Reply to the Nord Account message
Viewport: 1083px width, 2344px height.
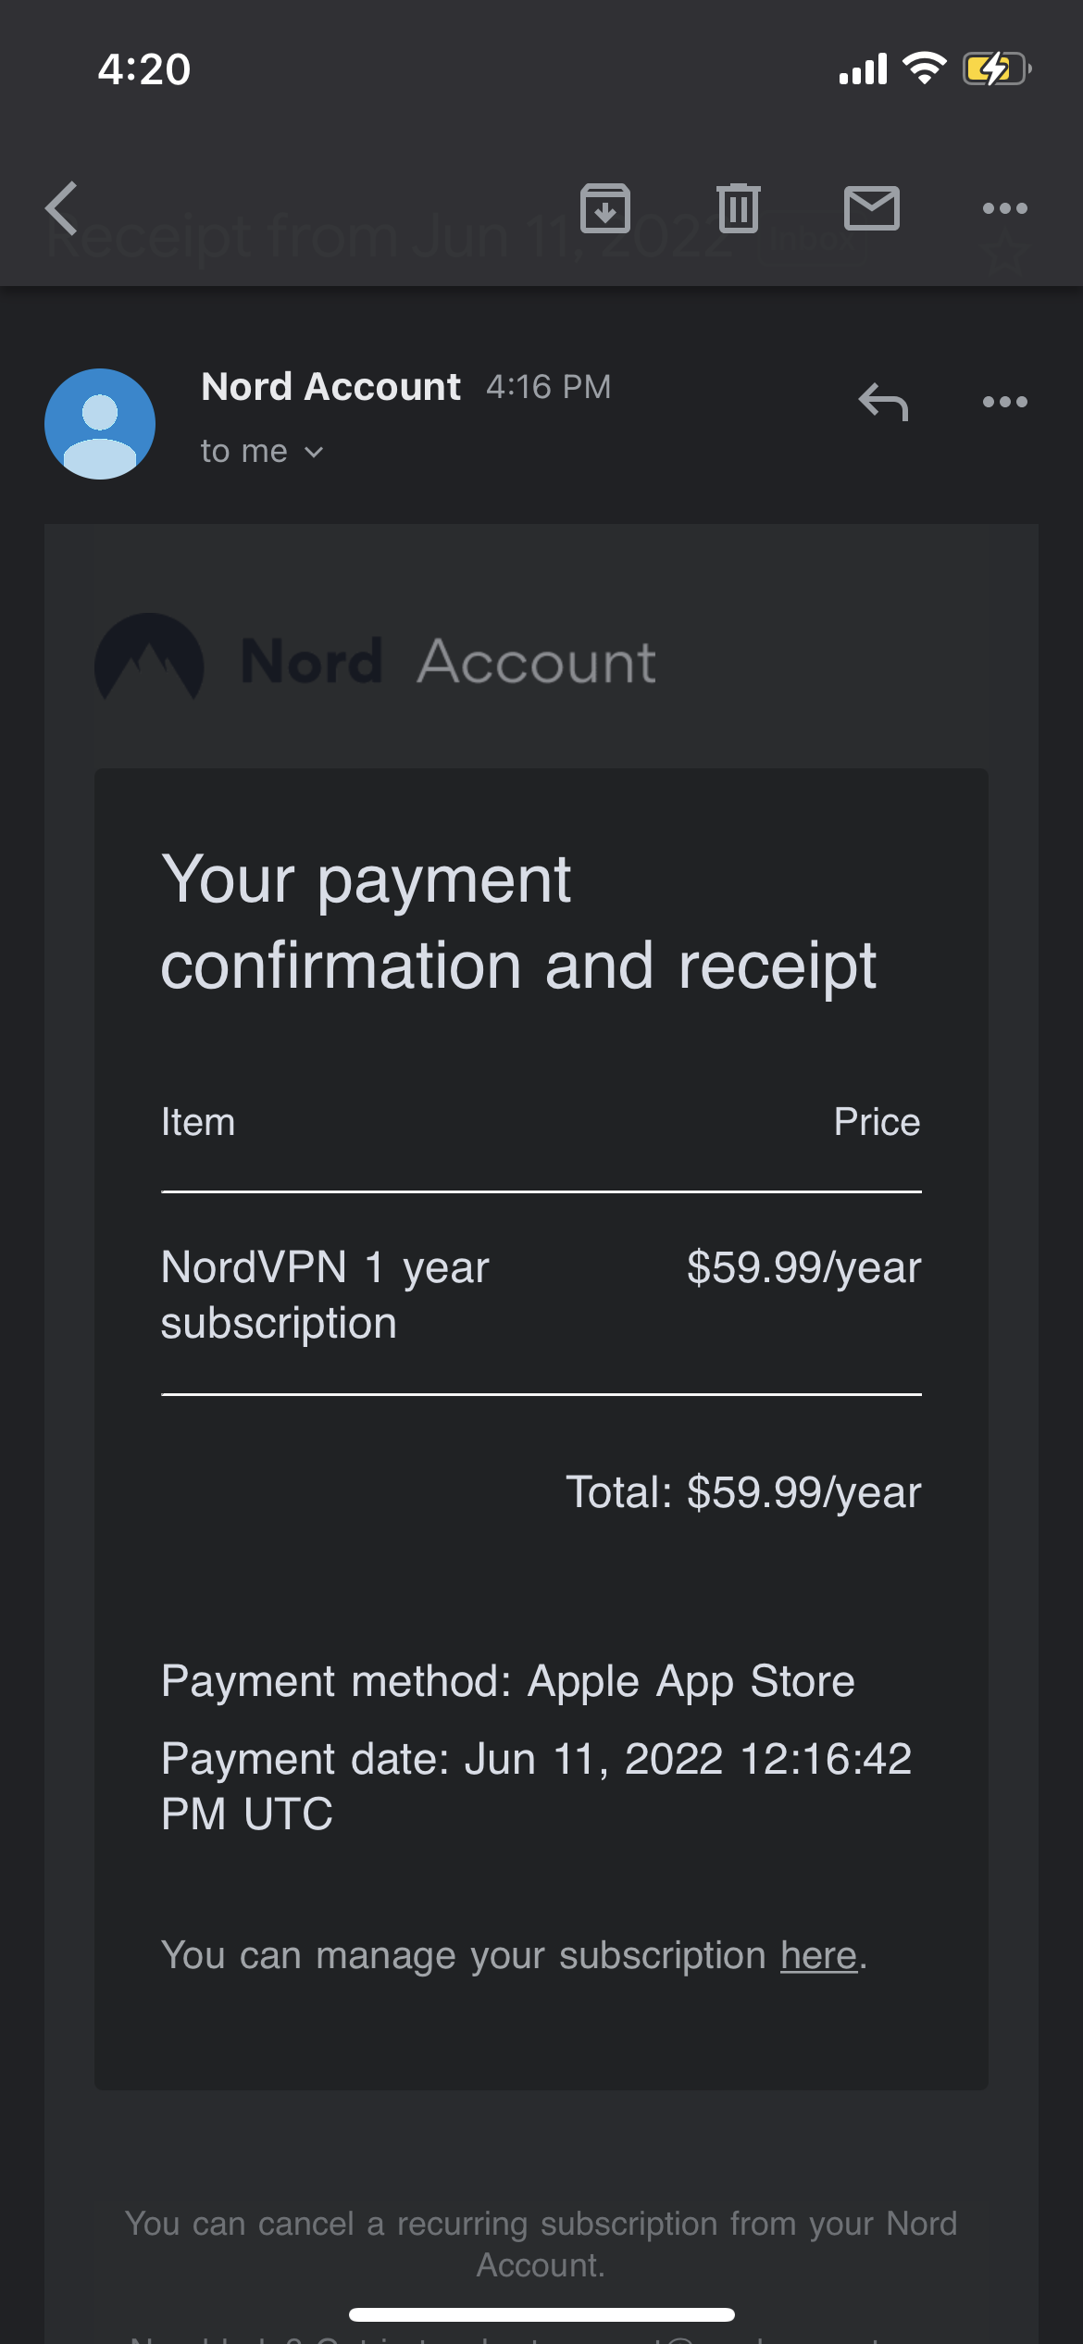pos(883,403)
